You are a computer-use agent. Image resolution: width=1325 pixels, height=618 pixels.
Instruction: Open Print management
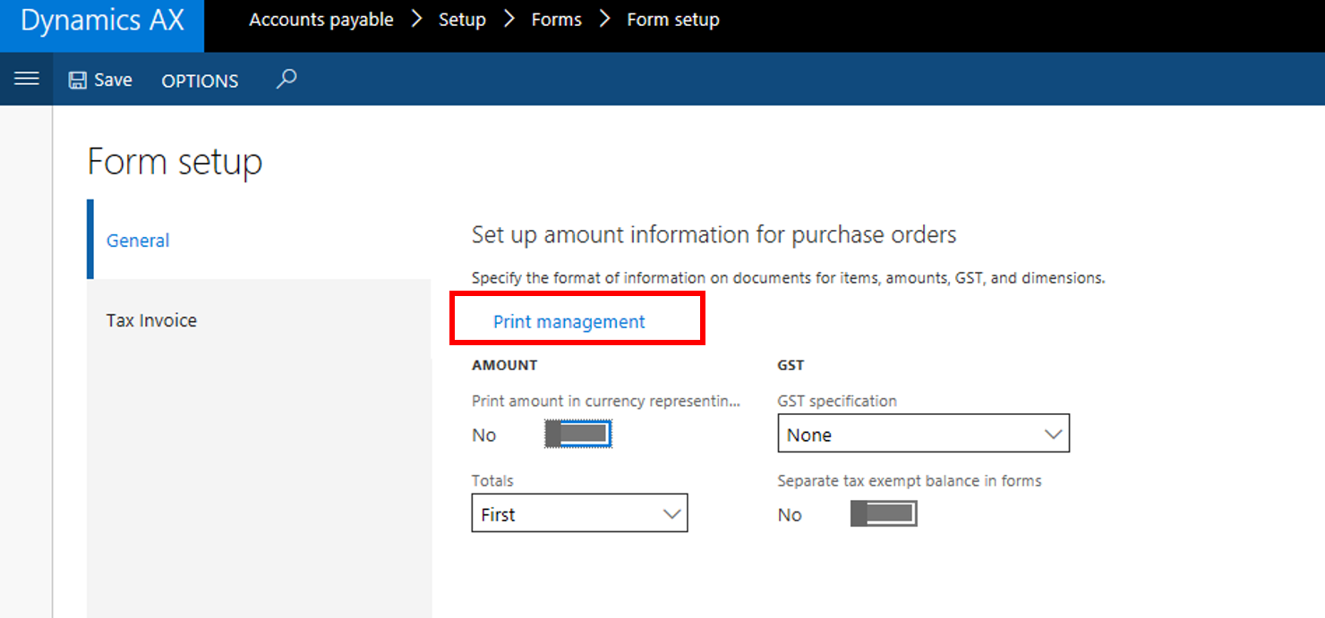pyautogui.click(x=568, y=321)
